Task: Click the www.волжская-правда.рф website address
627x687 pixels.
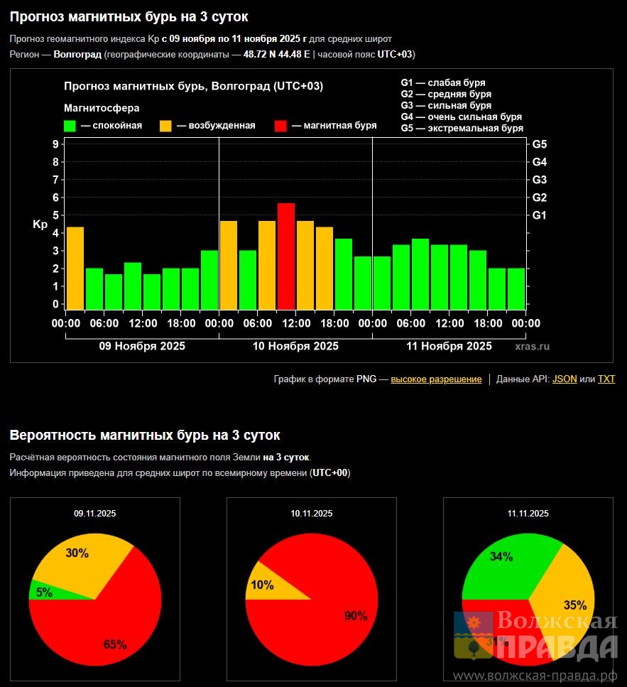Action: [x=535, y=675]
